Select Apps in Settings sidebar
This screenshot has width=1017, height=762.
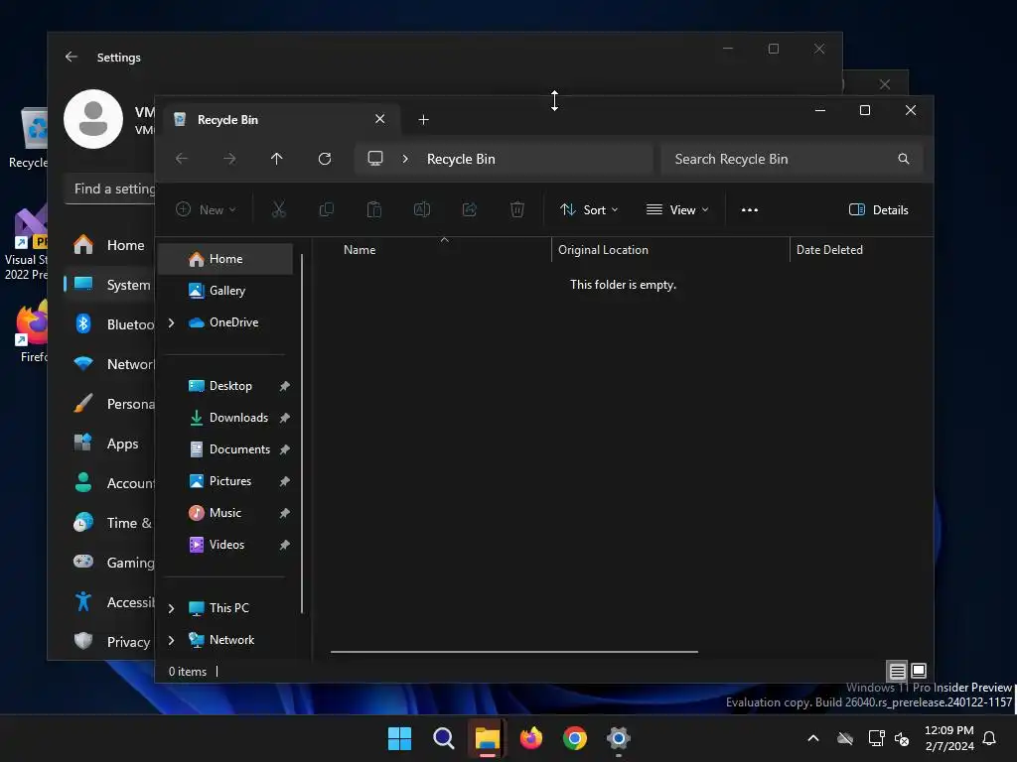pyautogui.click(x=110, y=444)
